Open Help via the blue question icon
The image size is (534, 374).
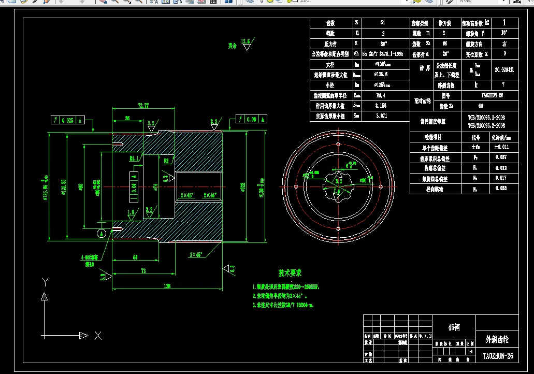228,2
